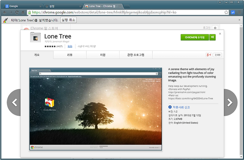This screenshot has width=244, height=160.
Task: Click the green padlock security icon
Action: [29, 12]
